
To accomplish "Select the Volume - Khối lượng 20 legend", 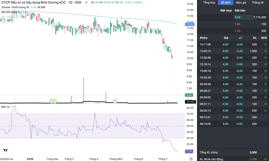I will point(15,7).
